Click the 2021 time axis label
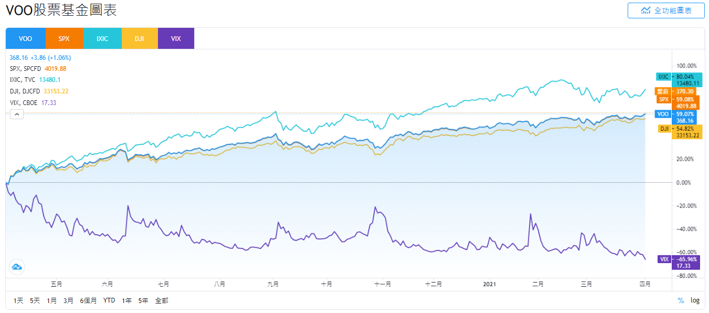Image resolution: width=709 pixels, height=313 pixels. point(489,284)
